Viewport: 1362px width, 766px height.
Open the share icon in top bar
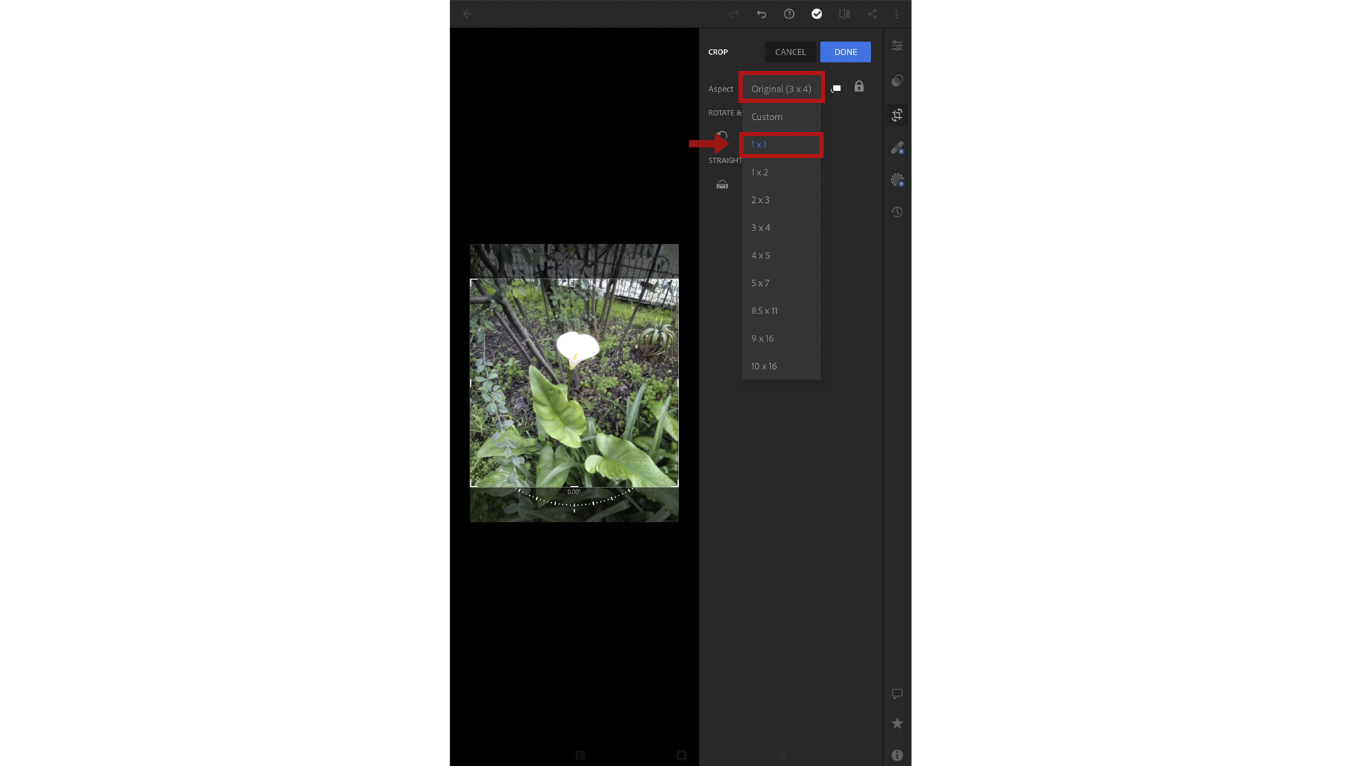click(x=872, y=14)
